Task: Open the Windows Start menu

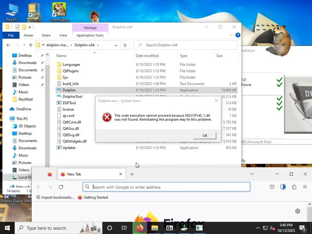Action: point(7,228)
